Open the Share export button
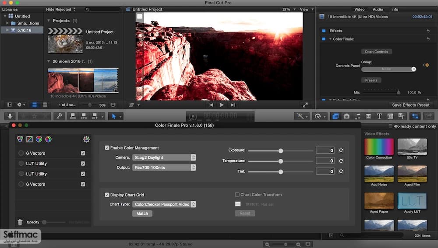This screenshot has height=248, width=438. tap(429, 116)
